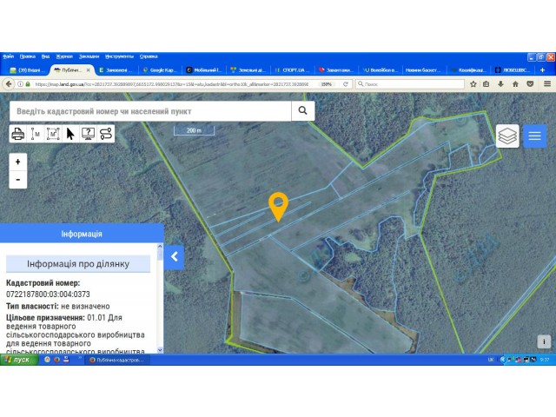This screenshot has height=417, width=556.
Task: Click the cadastral number search field
Action: (150, 111)
